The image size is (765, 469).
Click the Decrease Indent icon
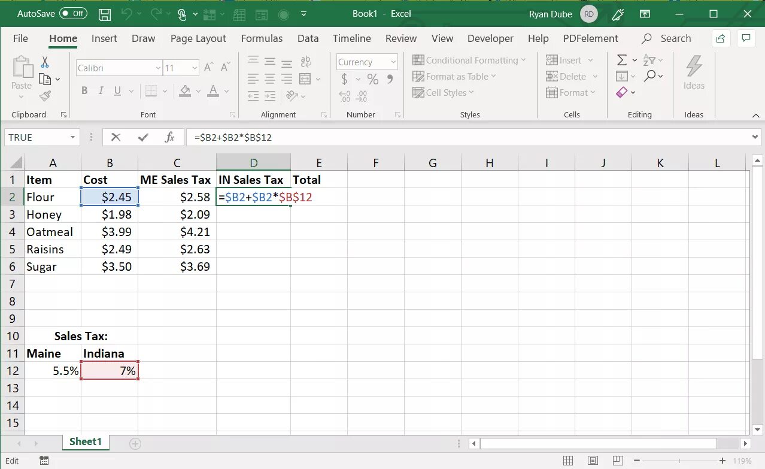(x=253, y=96)
